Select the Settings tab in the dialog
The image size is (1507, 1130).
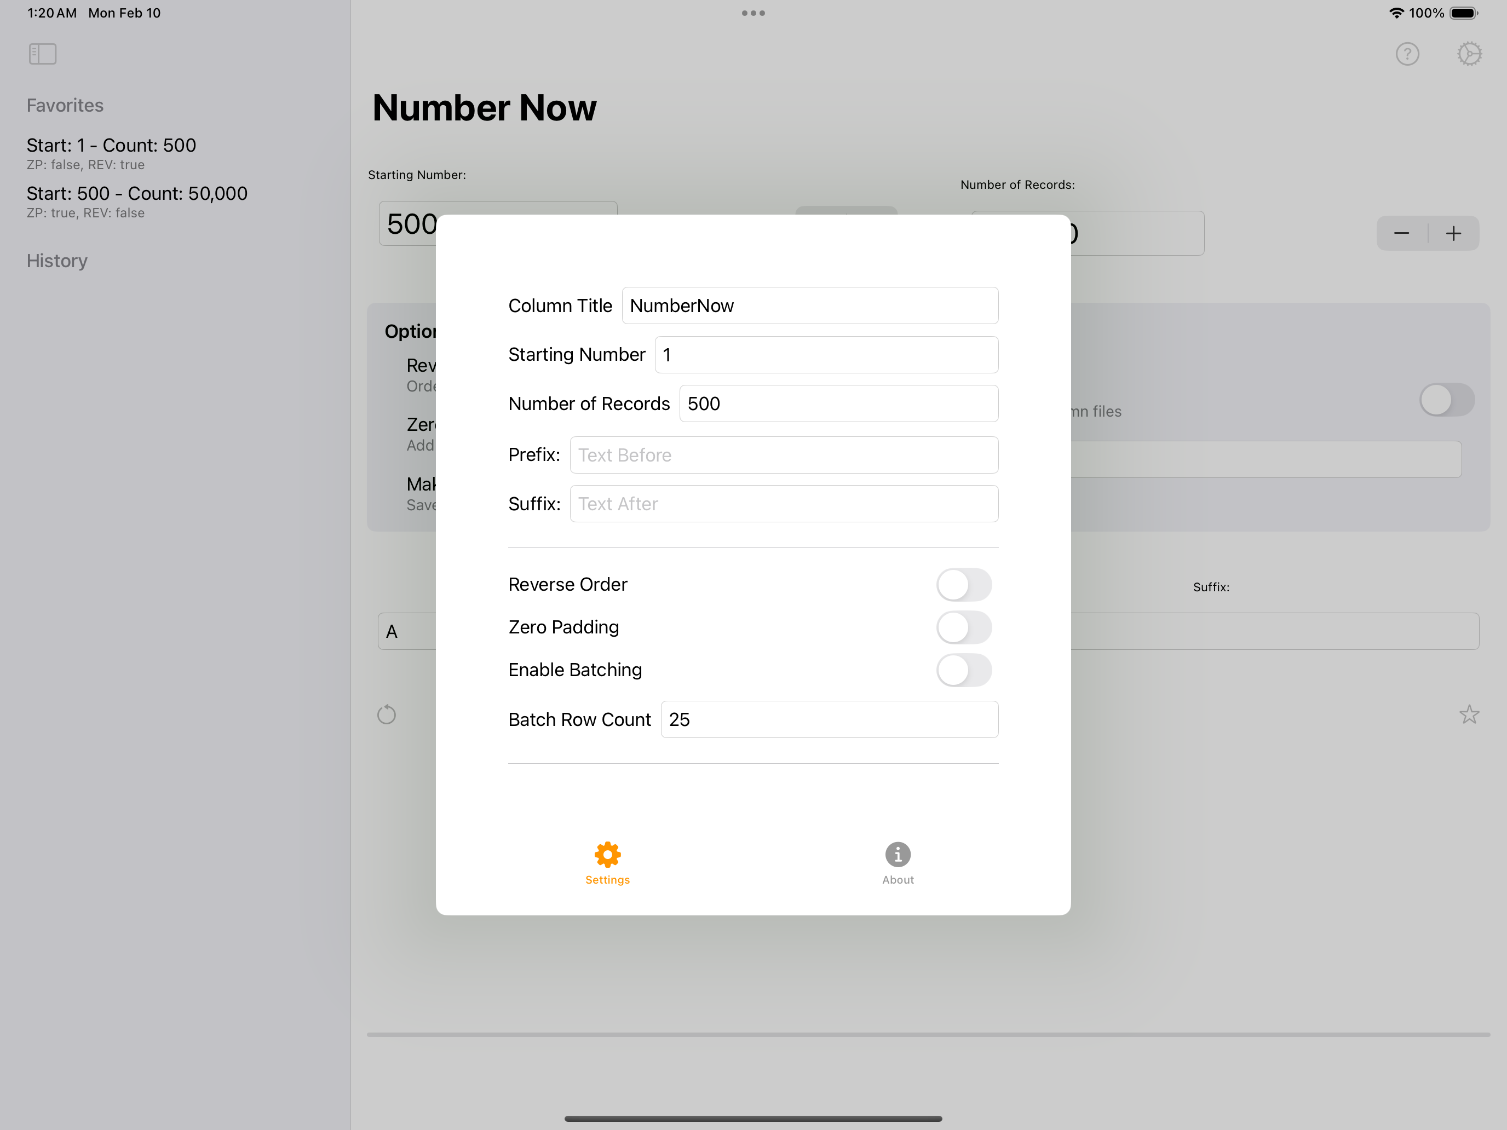pos(607,863)
